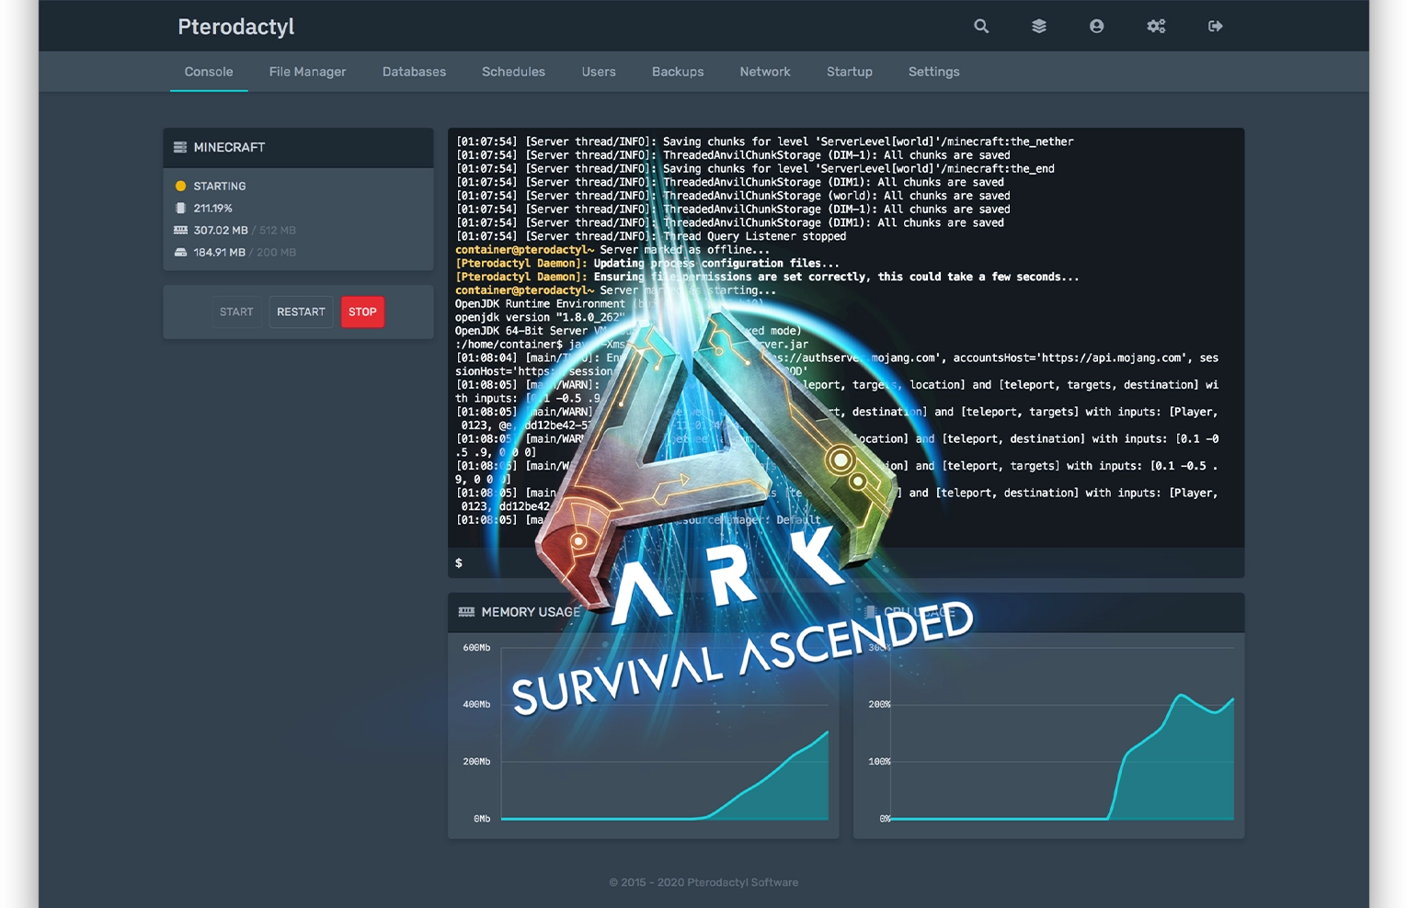Viewport: 1407px width, 908px height.
Task: Open the Databases tab
Action: click(414, 72)
